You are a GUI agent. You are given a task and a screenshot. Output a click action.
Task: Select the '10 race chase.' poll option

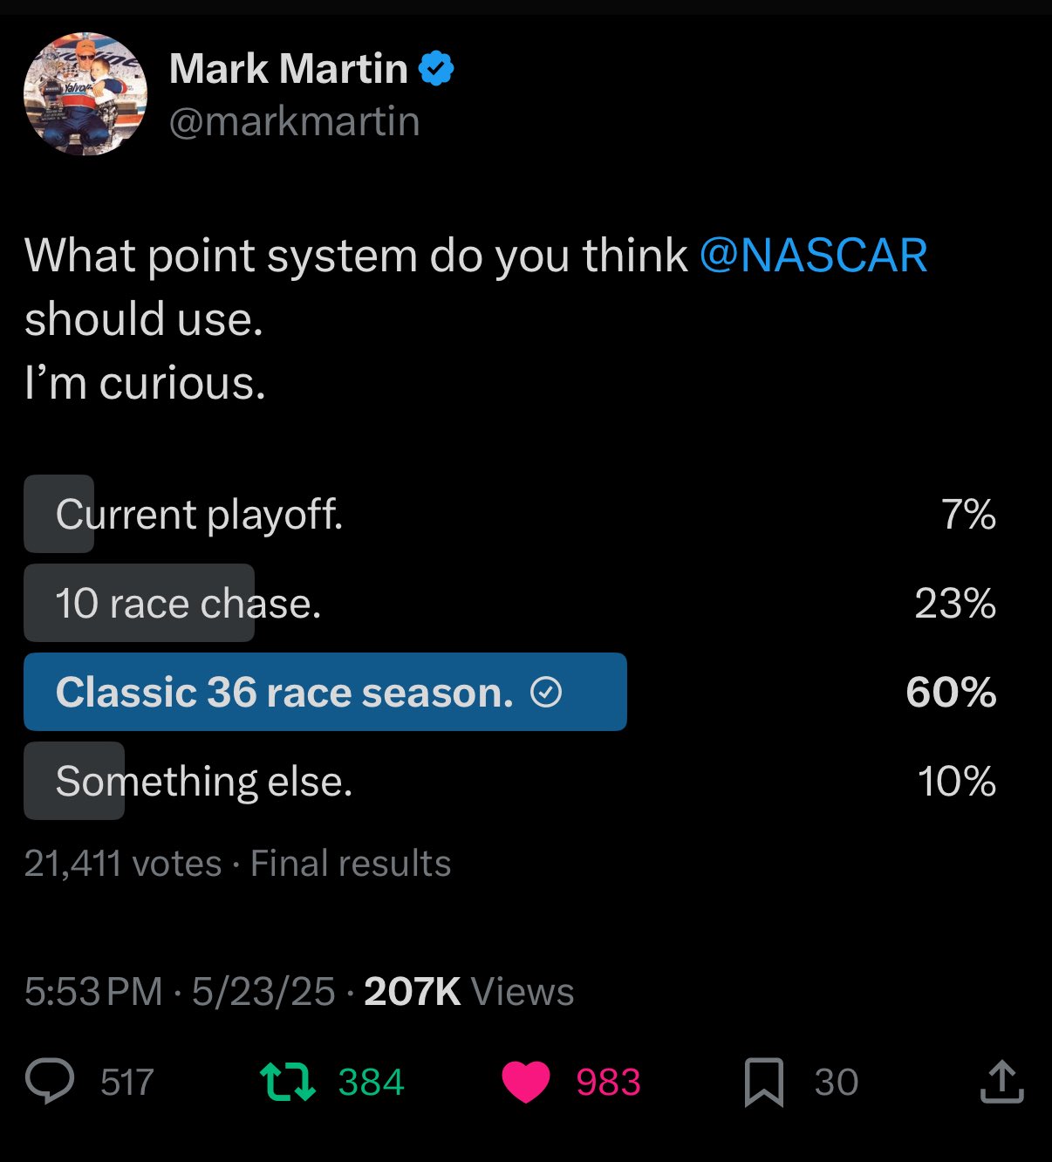pyautogui.click(x=188, y=603)
